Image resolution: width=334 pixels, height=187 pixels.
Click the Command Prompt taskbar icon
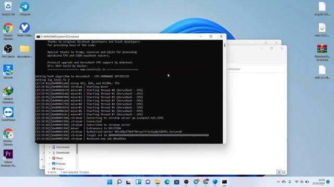coord(224,182)
